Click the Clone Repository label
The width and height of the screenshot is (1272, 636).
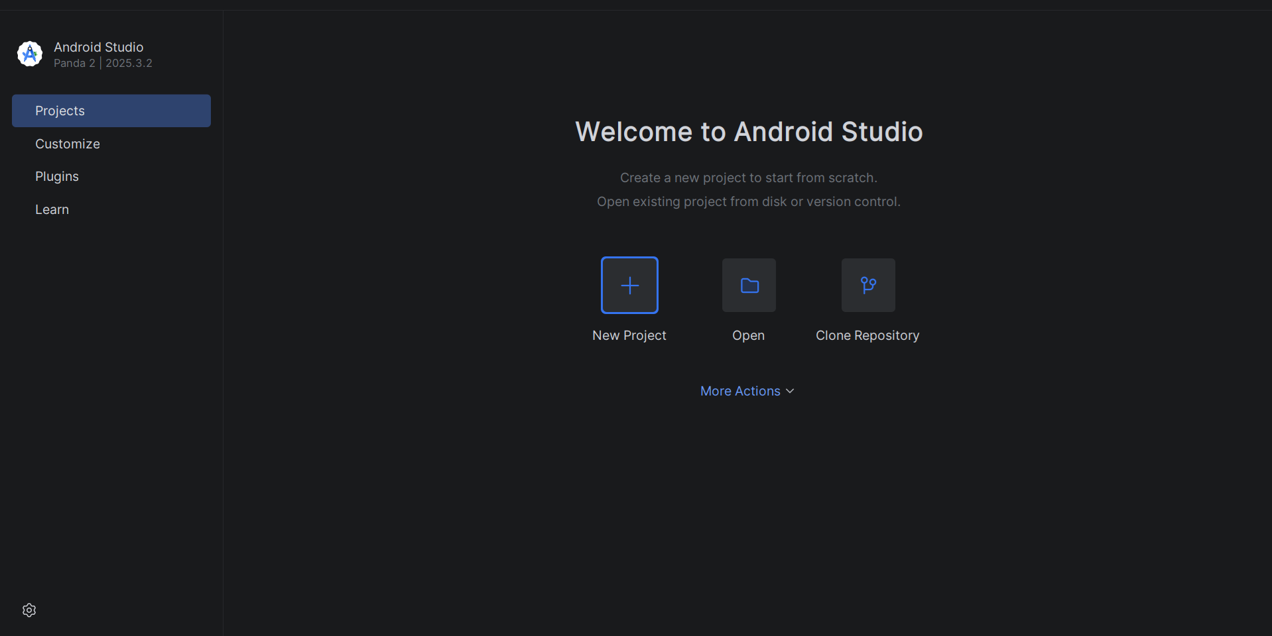coord(867,335)
